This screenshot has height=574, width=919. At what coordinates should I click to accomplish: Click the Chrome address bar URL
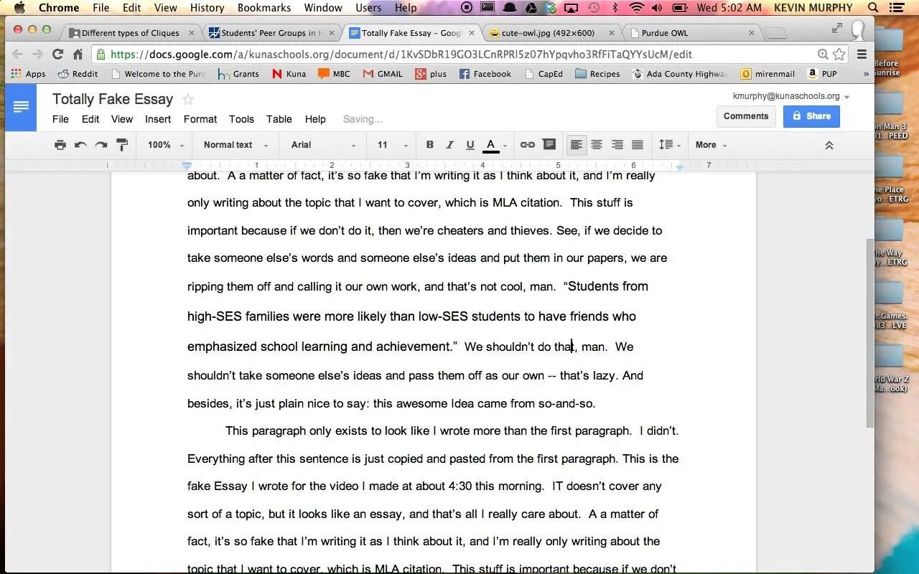coord(401,55)
